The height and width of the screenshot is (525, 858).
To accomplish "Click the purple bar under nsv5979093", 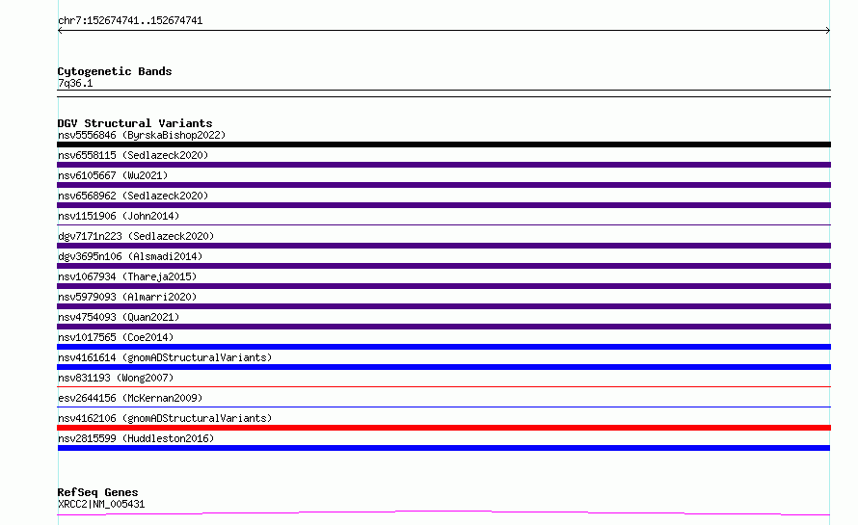I will click(443, 306).
